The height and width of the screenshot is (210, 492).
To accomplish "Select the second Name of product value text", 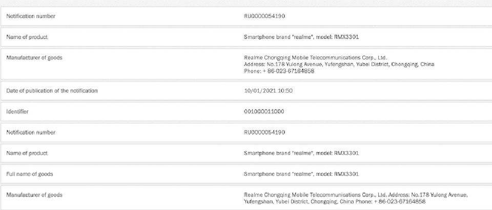I will pyautogui.click(x=301, y=153).
